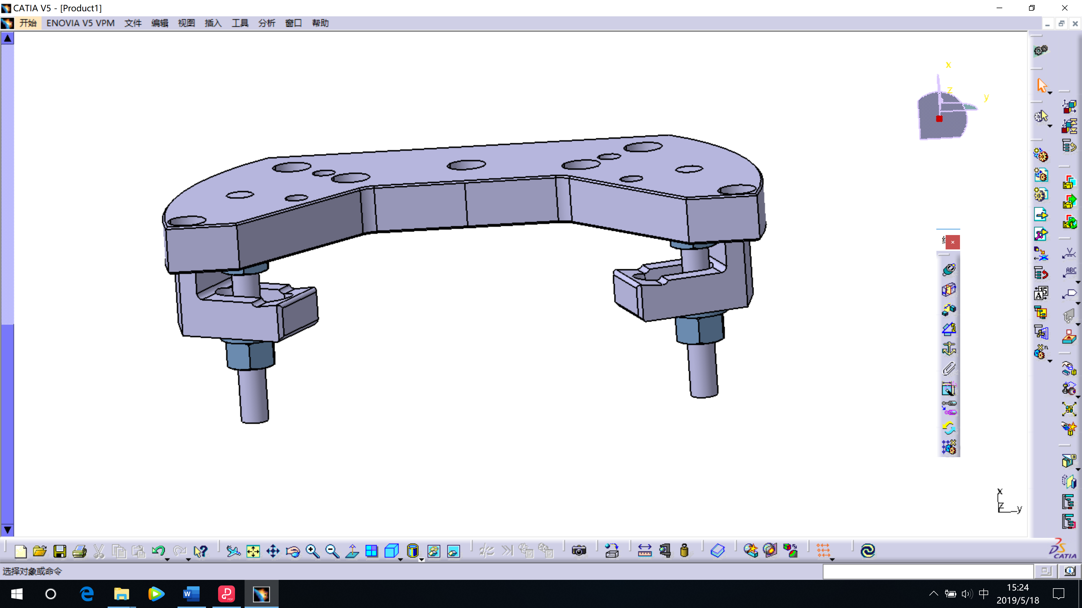
Task: Open the view mode shading dropdown arrow
Action: point(421,560)
